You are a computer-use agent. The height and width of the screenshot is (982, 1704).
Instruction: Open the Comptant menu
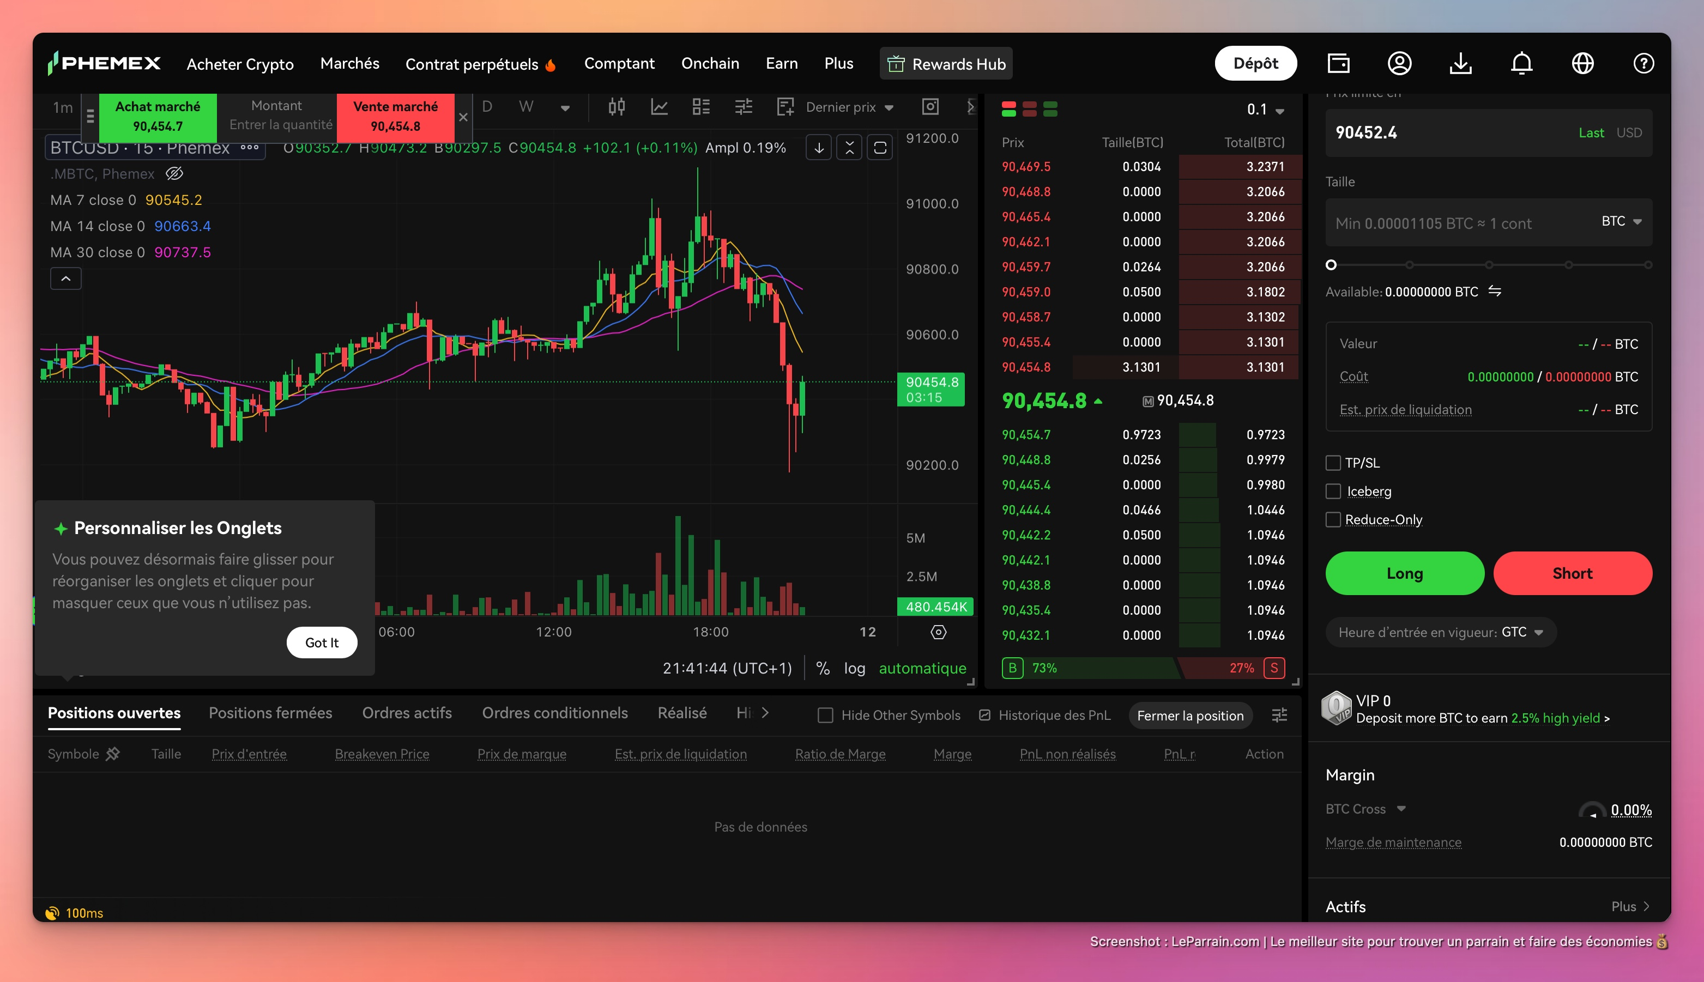click(x=619, y=63)
